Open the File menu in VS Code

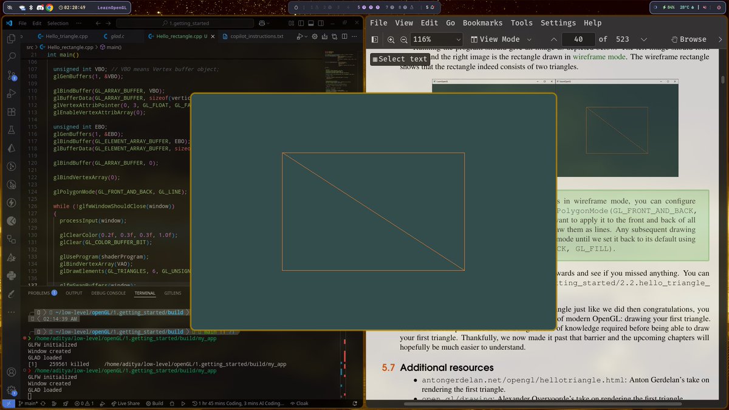click(x=22, y=23)
